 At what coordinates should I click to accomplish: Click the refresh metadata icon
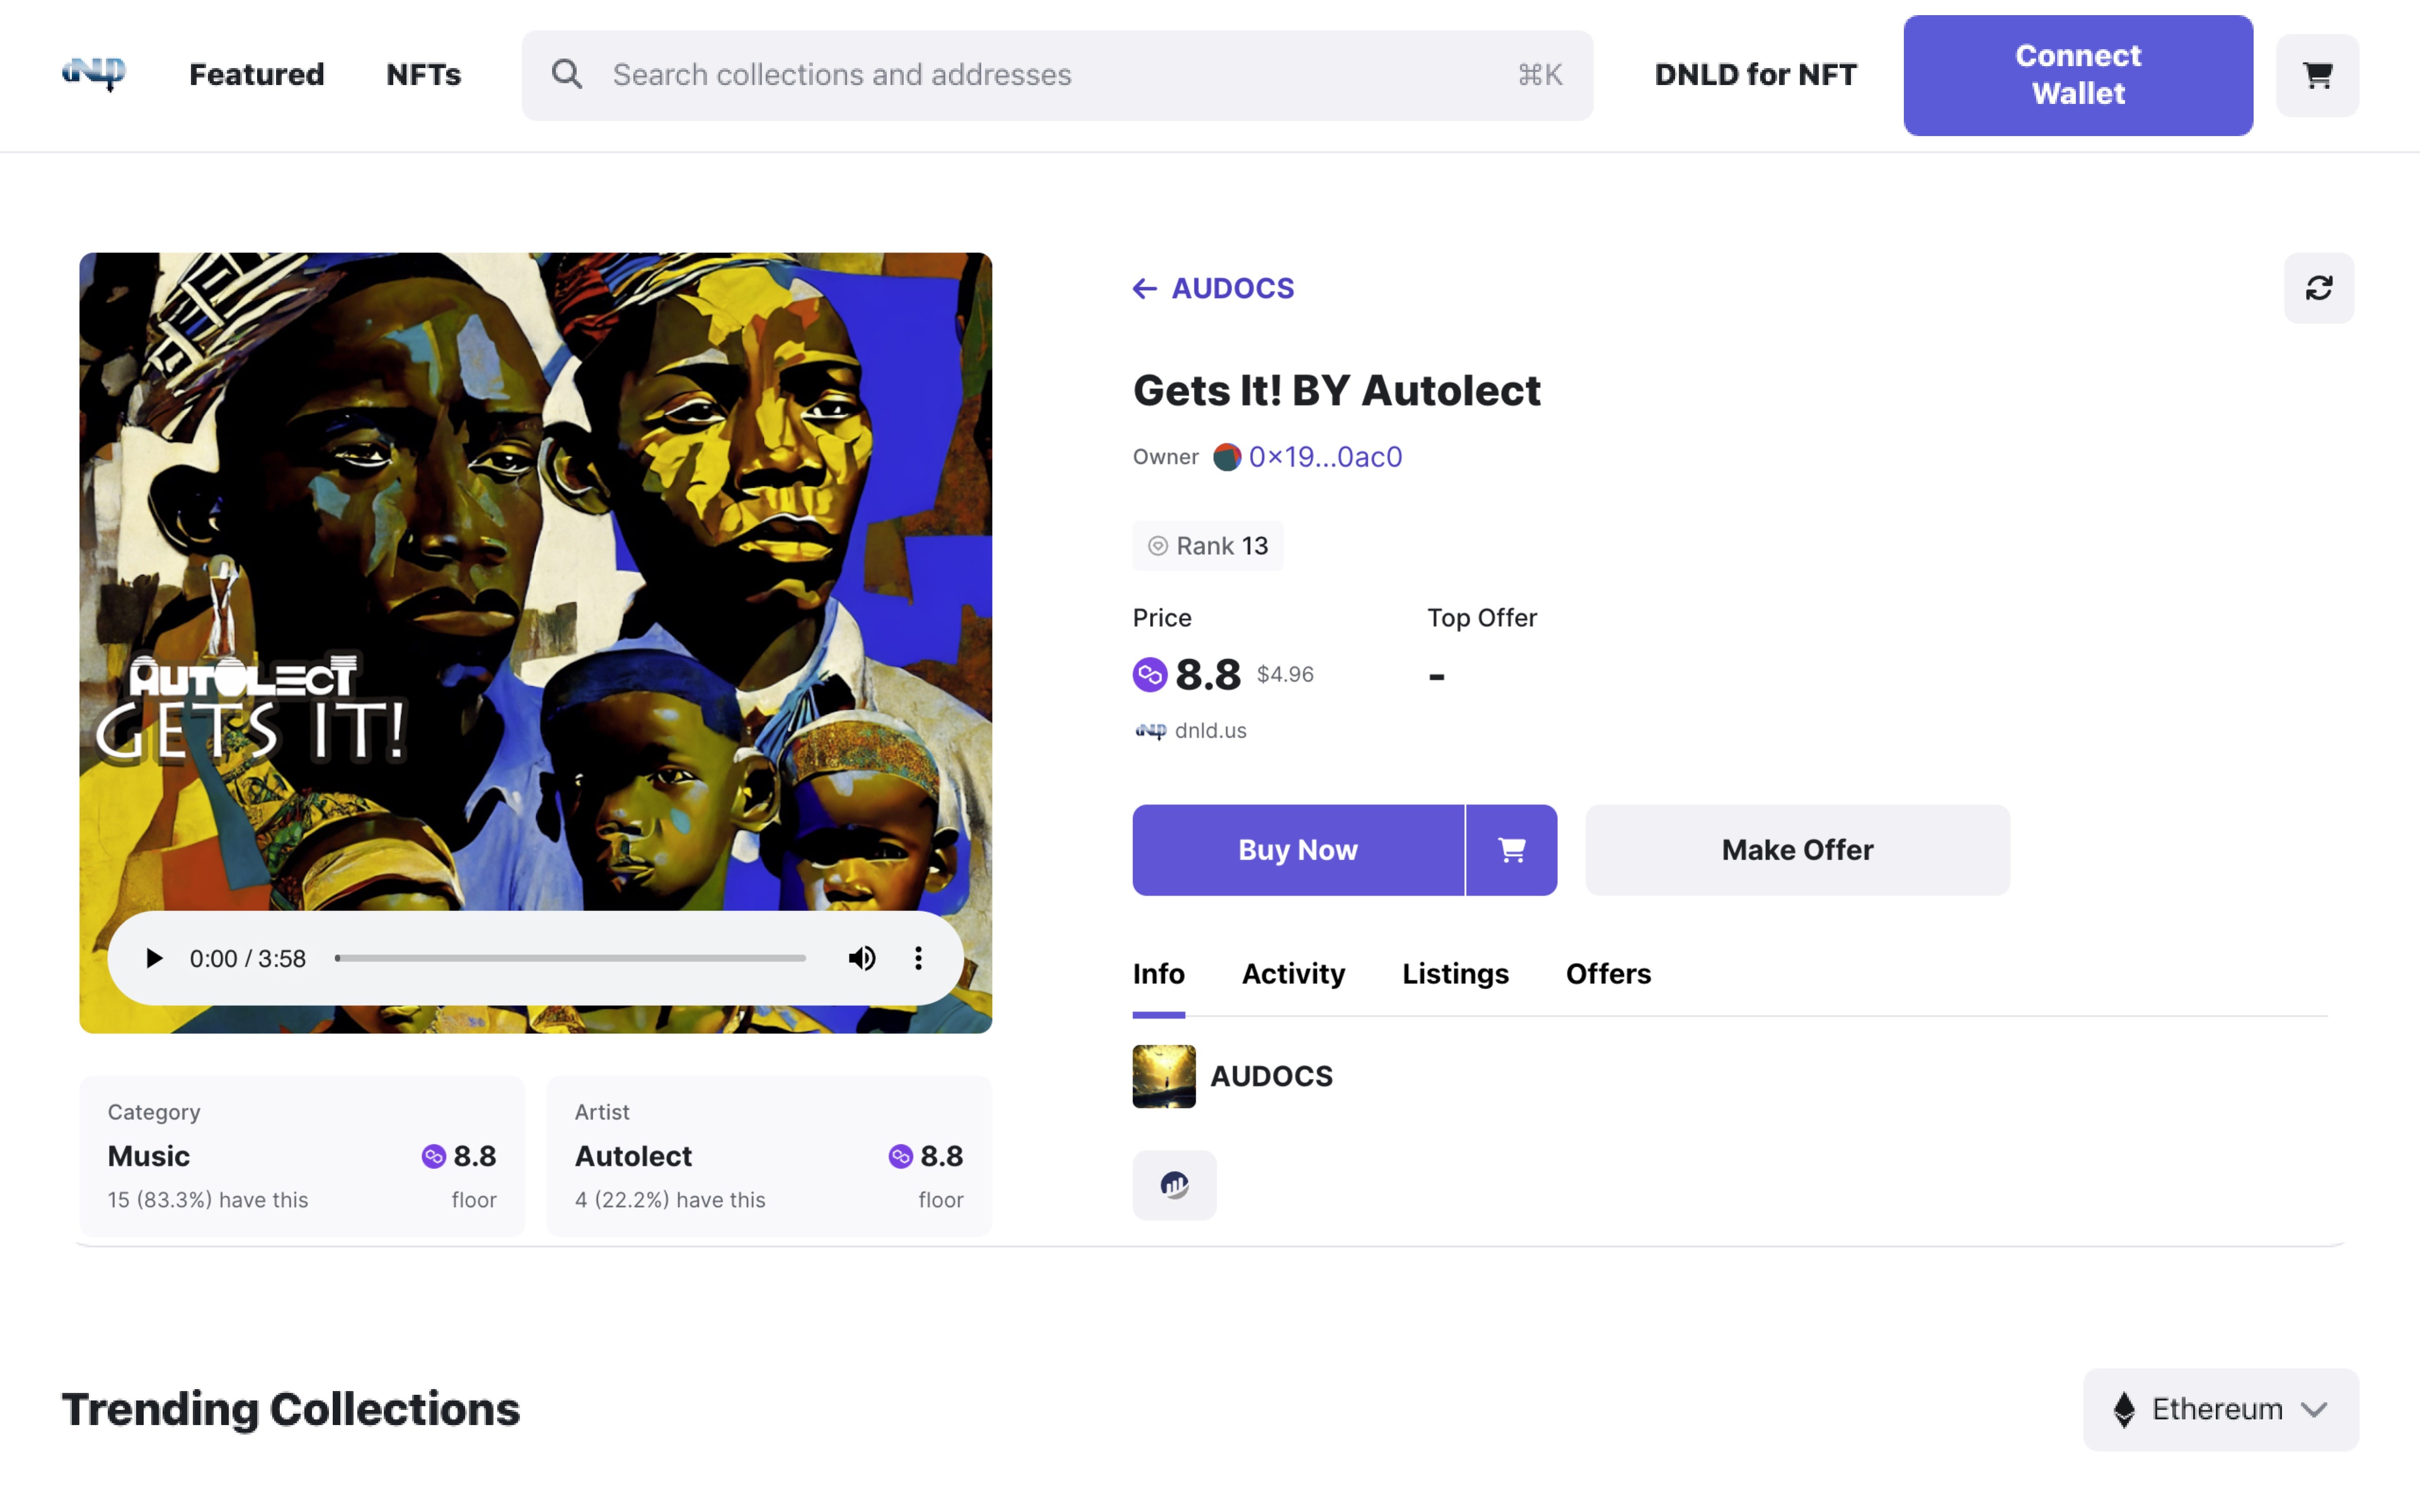[x=2318, y=288]
